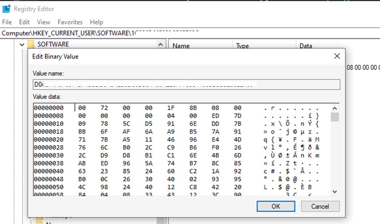This screenshot has width=380, height=224.
Task: Click offset 00000018 in the hex view
Action: pyautogui.click(x=49, y=132)
